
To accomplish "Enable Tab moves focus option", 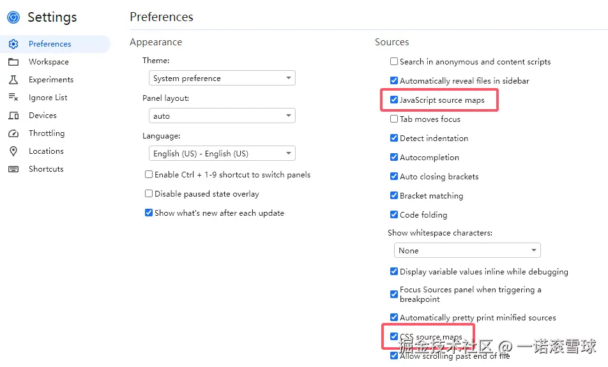I will 394,119.
